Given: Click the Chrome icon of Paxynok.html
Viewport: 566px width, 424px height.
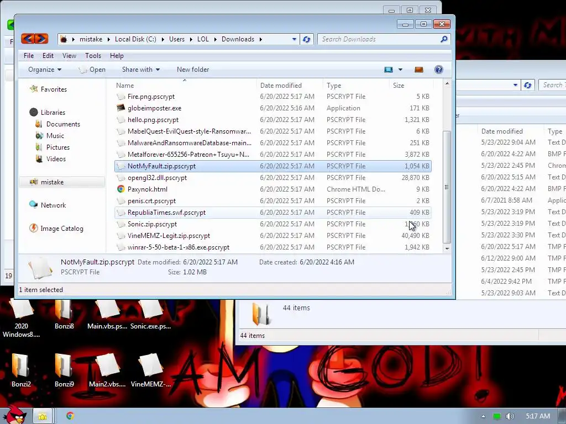Looking at the screenshot, I should [120, 189].
